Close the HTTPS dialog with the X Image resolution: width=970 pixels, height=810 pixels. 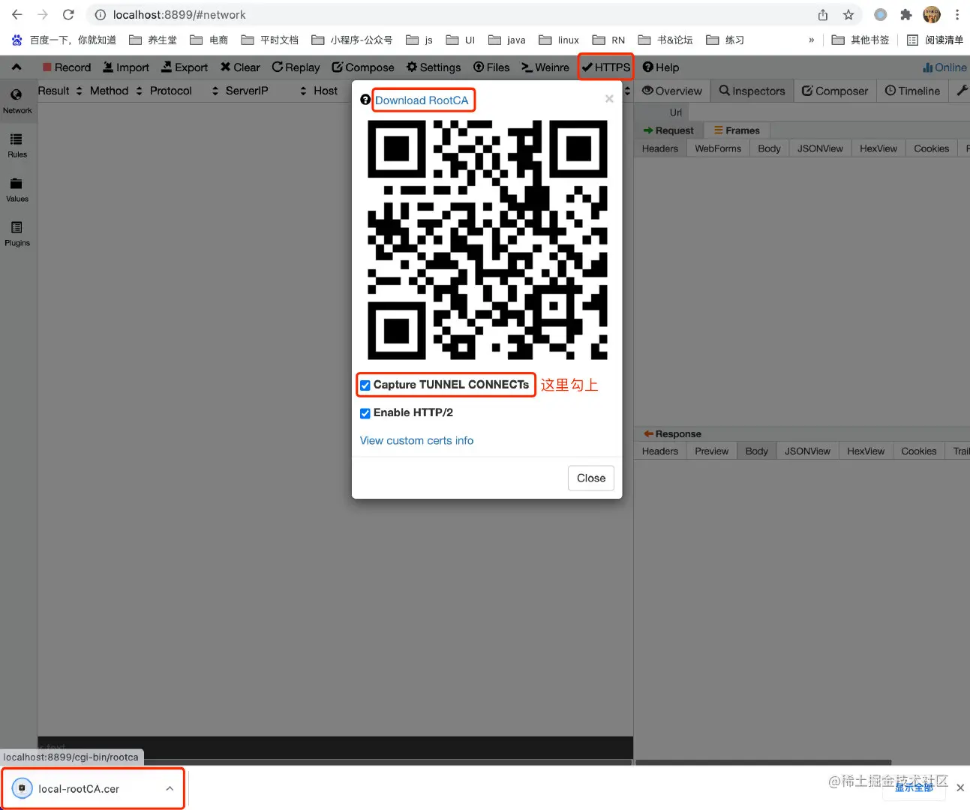click(609, 98)
